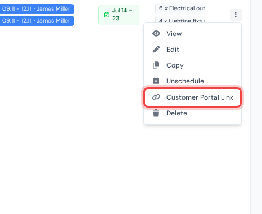Click the eye icon beside View
Screen dimensions: 262x214
coord(156,34)
